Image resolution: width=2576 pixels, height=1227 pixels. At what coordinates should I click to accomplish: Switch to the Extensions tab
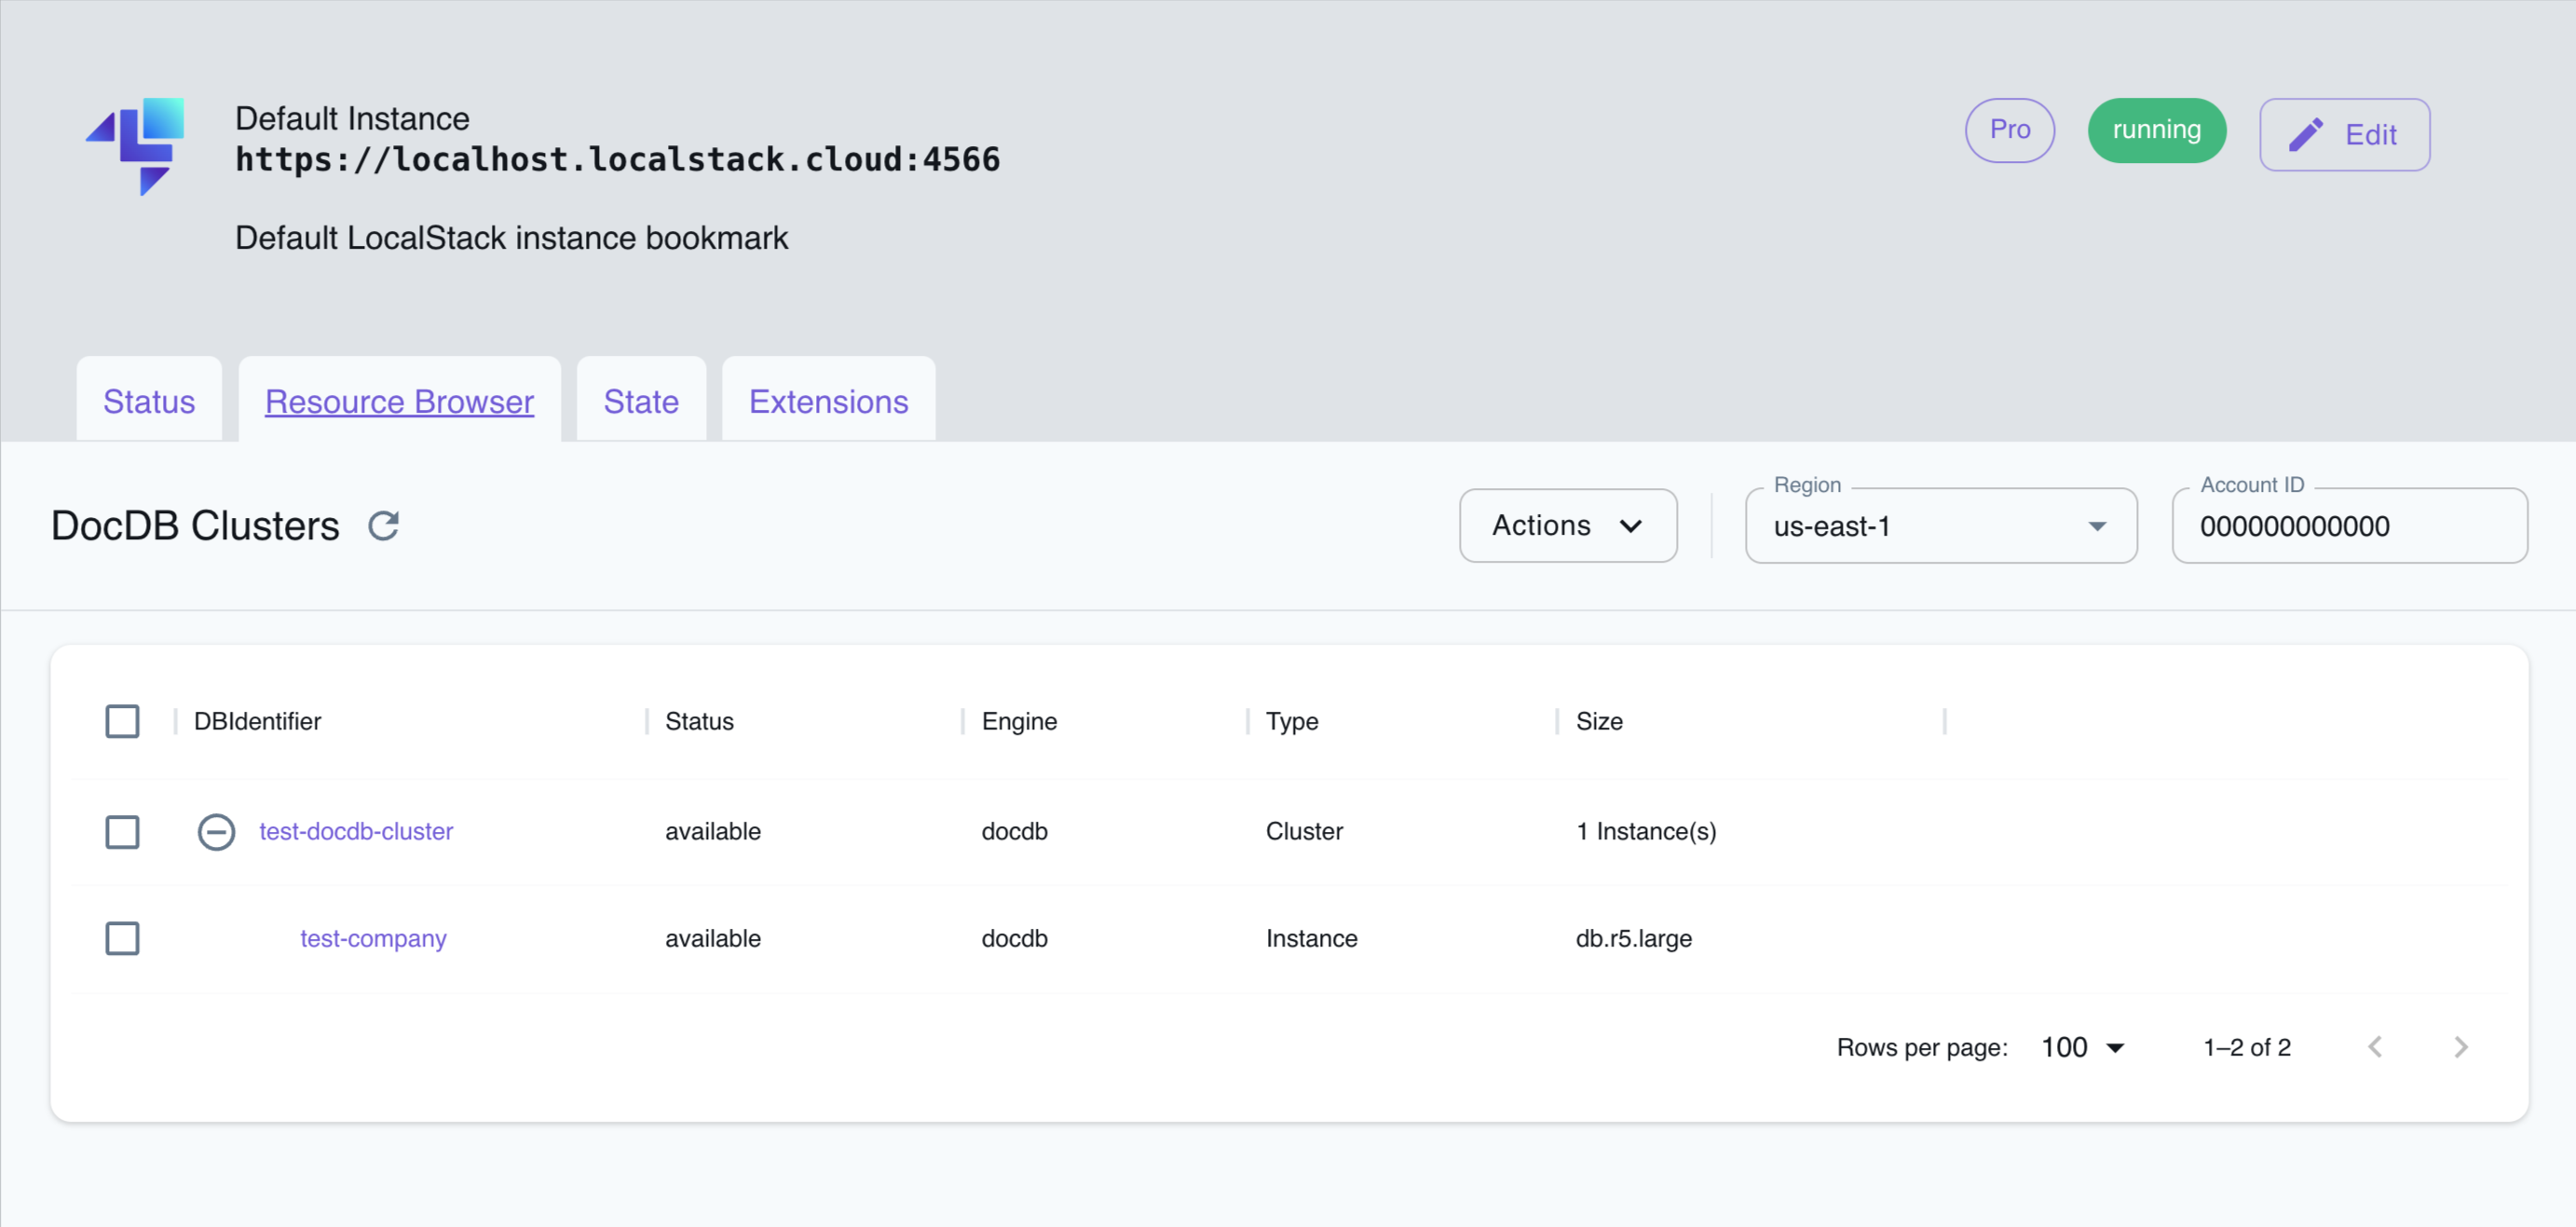[x=828, y=399]
